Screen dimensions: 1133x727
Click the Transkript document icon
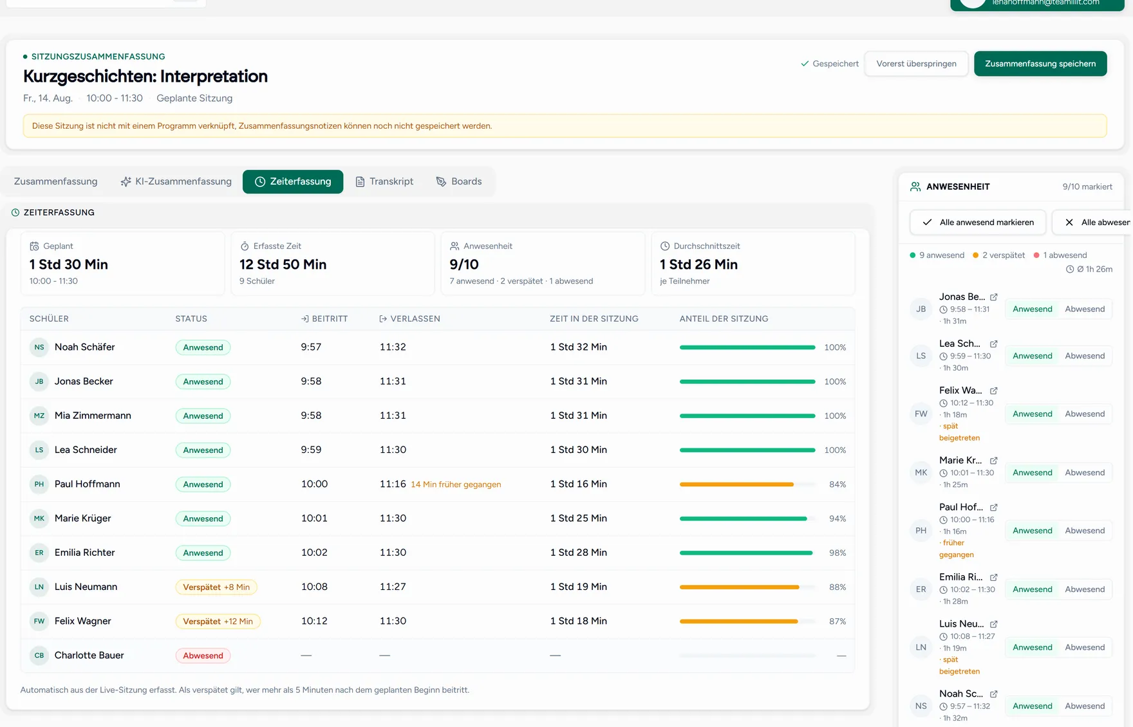point(360,182)
